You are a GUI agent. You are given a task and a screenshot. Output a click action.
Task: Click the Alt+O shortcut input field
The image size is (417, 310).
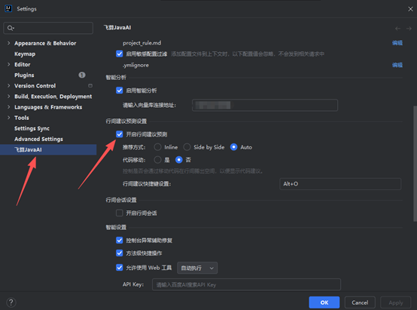point(340,183)
